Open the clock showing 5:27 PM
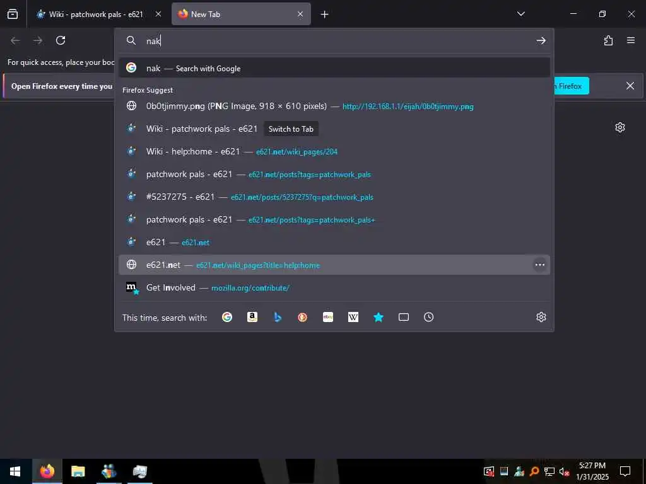Viewport: 646px width, 484px height. 592,471
